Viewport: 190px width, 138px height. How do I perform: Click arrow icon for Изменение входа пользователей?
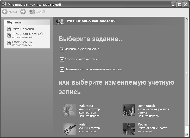tap(62, 70)
